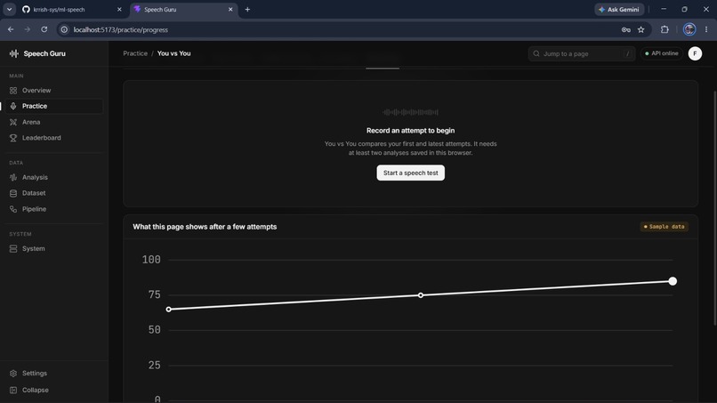The image size is (717, 403).
Task: Expand the tab search dropdown arrow
Action: point(9,9)
